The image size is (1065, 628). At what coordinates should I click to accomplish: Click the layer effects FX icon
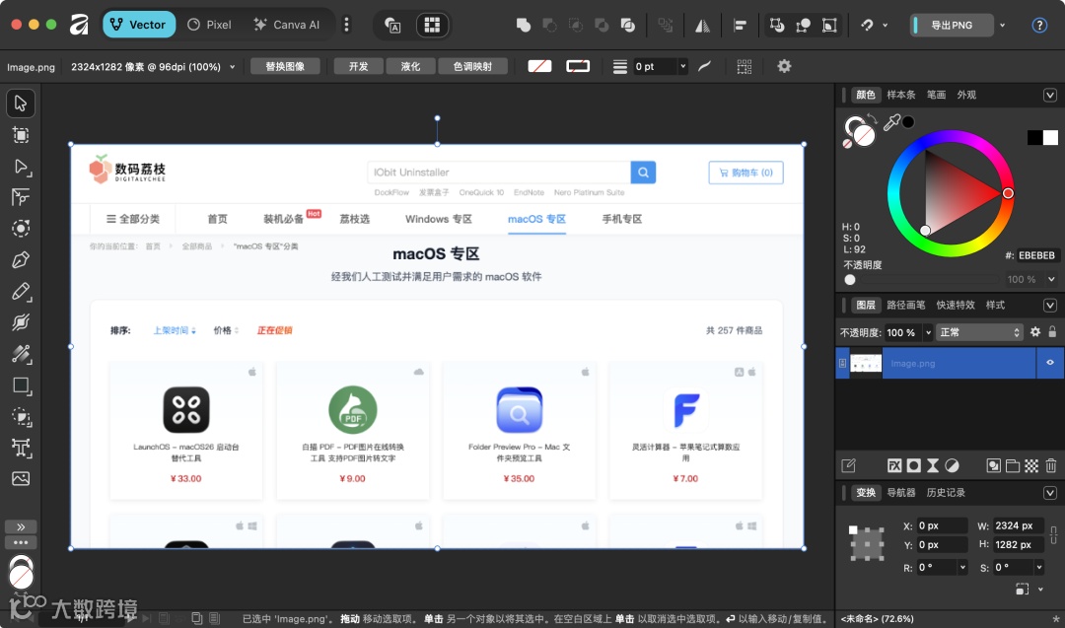point(894,465)
